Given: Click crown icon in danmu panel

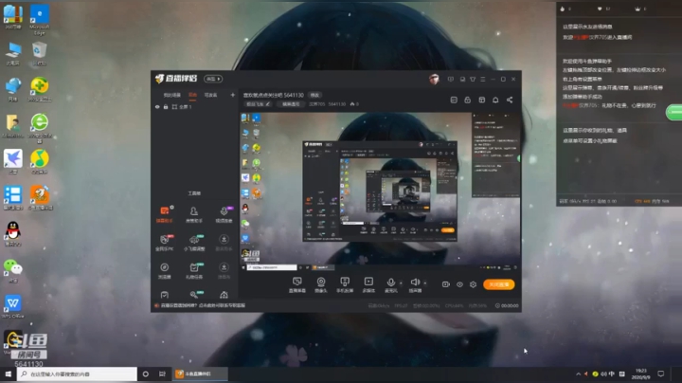Looking at the screenshot, I should [x=637, y=9].
